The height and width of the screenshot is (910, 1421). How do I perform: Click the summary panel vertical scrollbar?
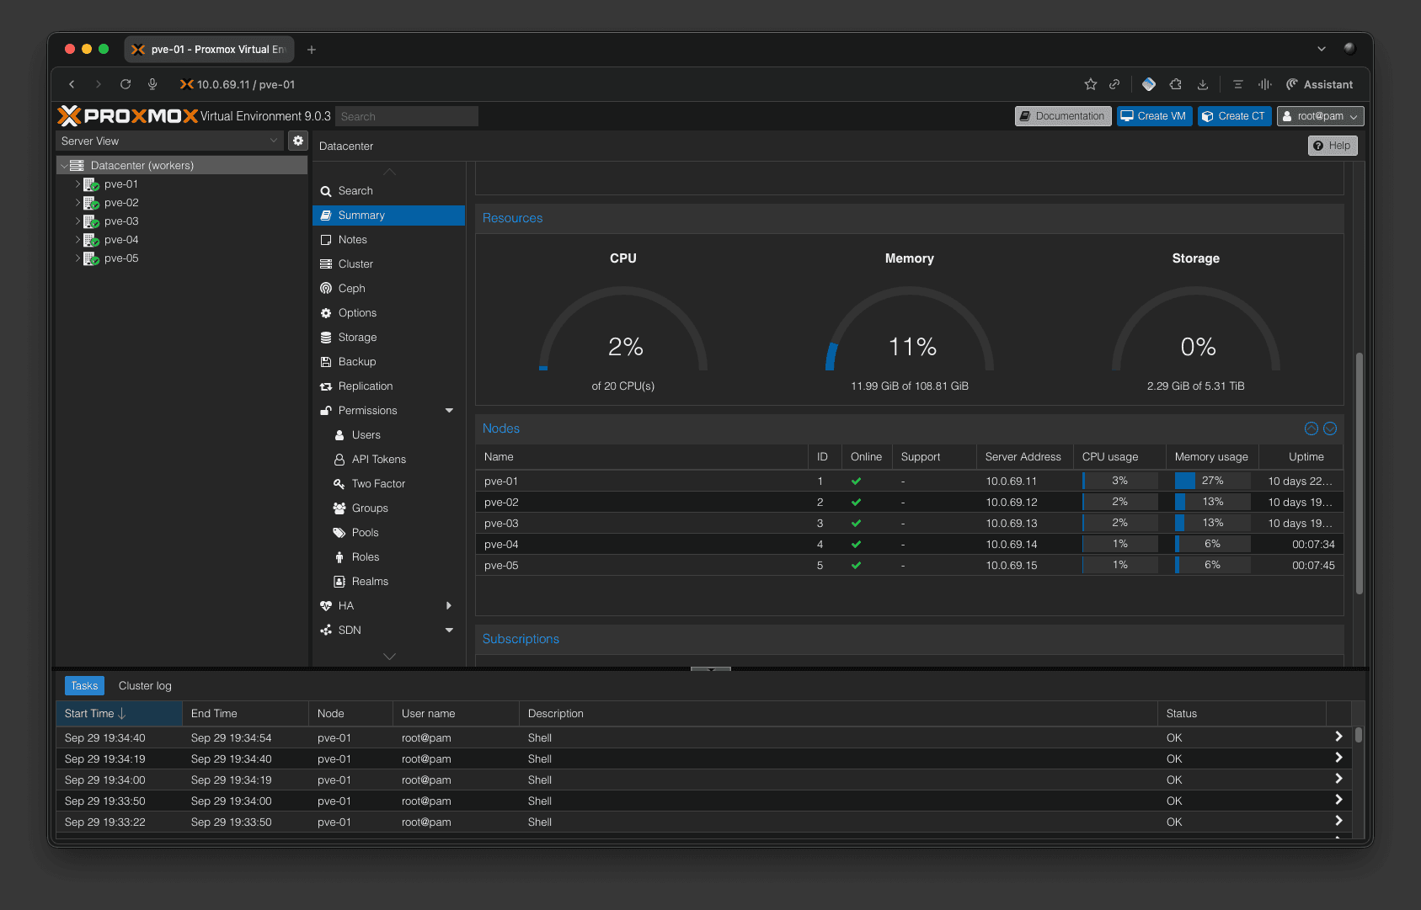click(x=1359, y=473)
